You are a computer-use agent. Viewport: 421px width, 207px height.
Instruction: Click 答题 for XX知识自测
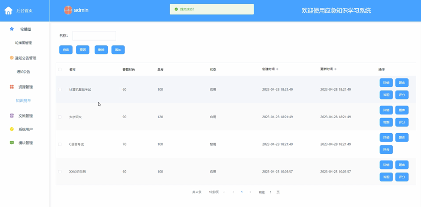point(386,177)
